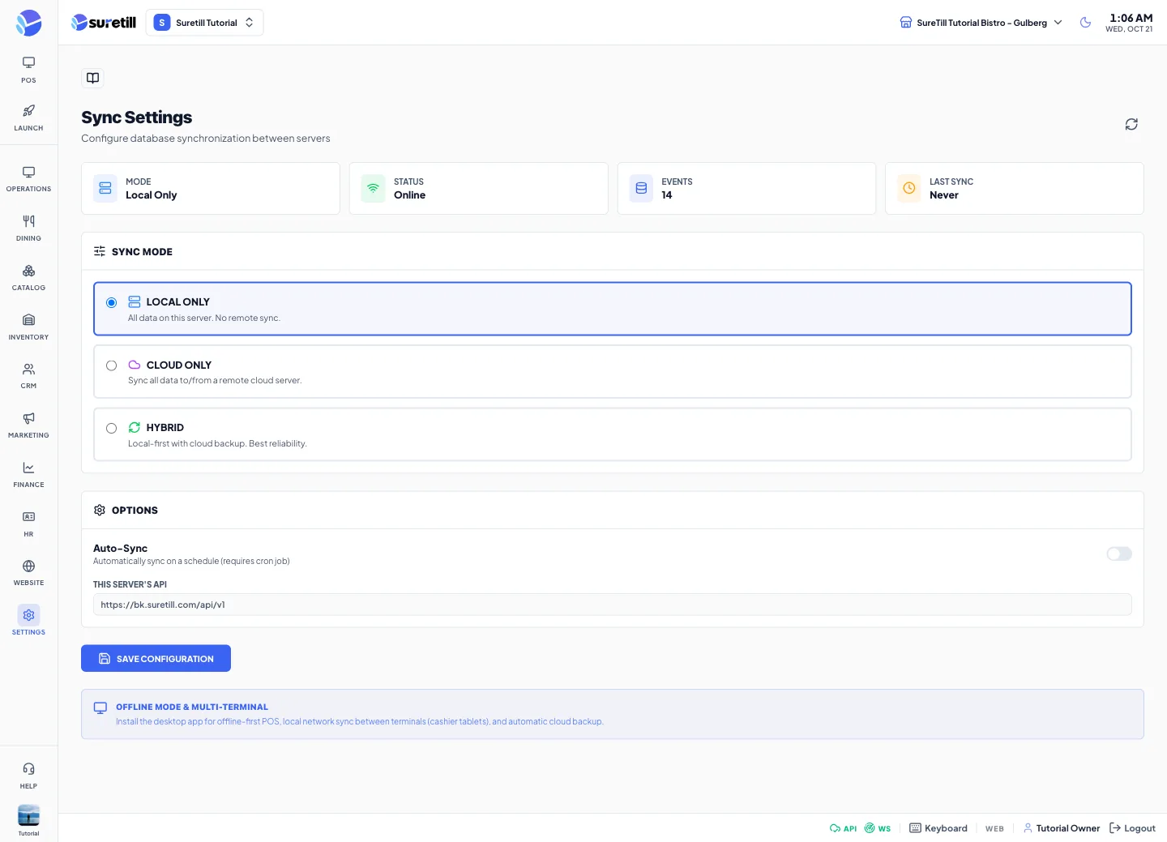Click the bird logo at sidebar top
1167x842 pixels.
coord(28,23)
